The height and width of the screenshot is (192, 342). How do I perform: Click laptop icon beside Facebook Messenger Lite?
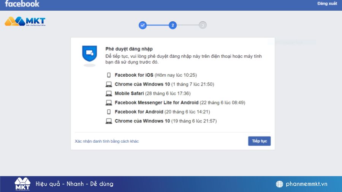click(109, 102)
